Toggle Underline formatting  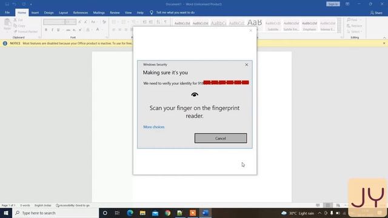point(58,30)
